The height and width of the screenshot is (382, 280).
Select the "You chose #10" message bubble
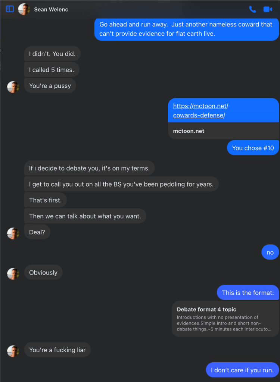[253, 148]
